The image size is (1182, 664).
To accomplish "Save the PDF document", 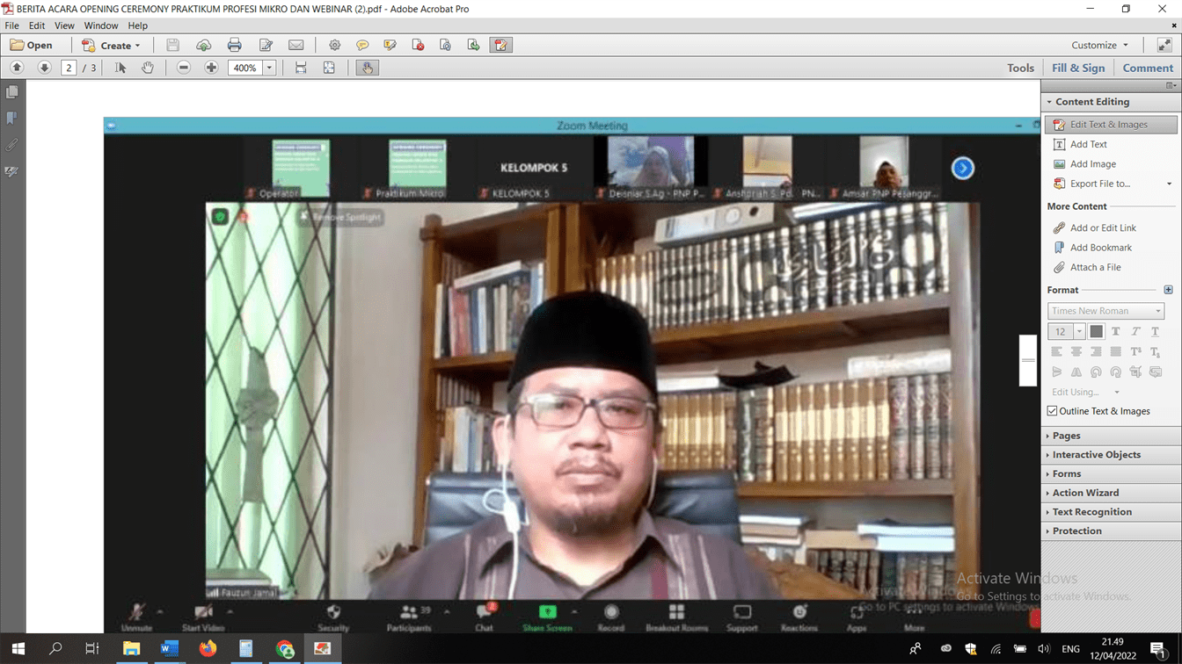I will pyautogui.click(x=172, y=45).
